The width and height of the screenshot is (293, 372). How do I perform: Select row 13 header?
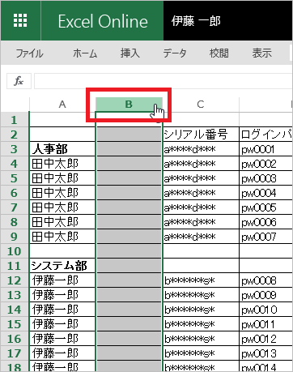click(x=15, y=295)
